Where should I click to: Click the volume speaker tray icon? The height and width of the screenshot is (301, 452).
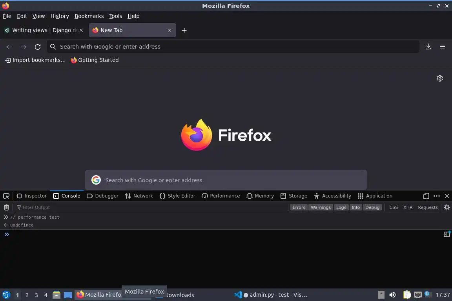click(392, 295)
